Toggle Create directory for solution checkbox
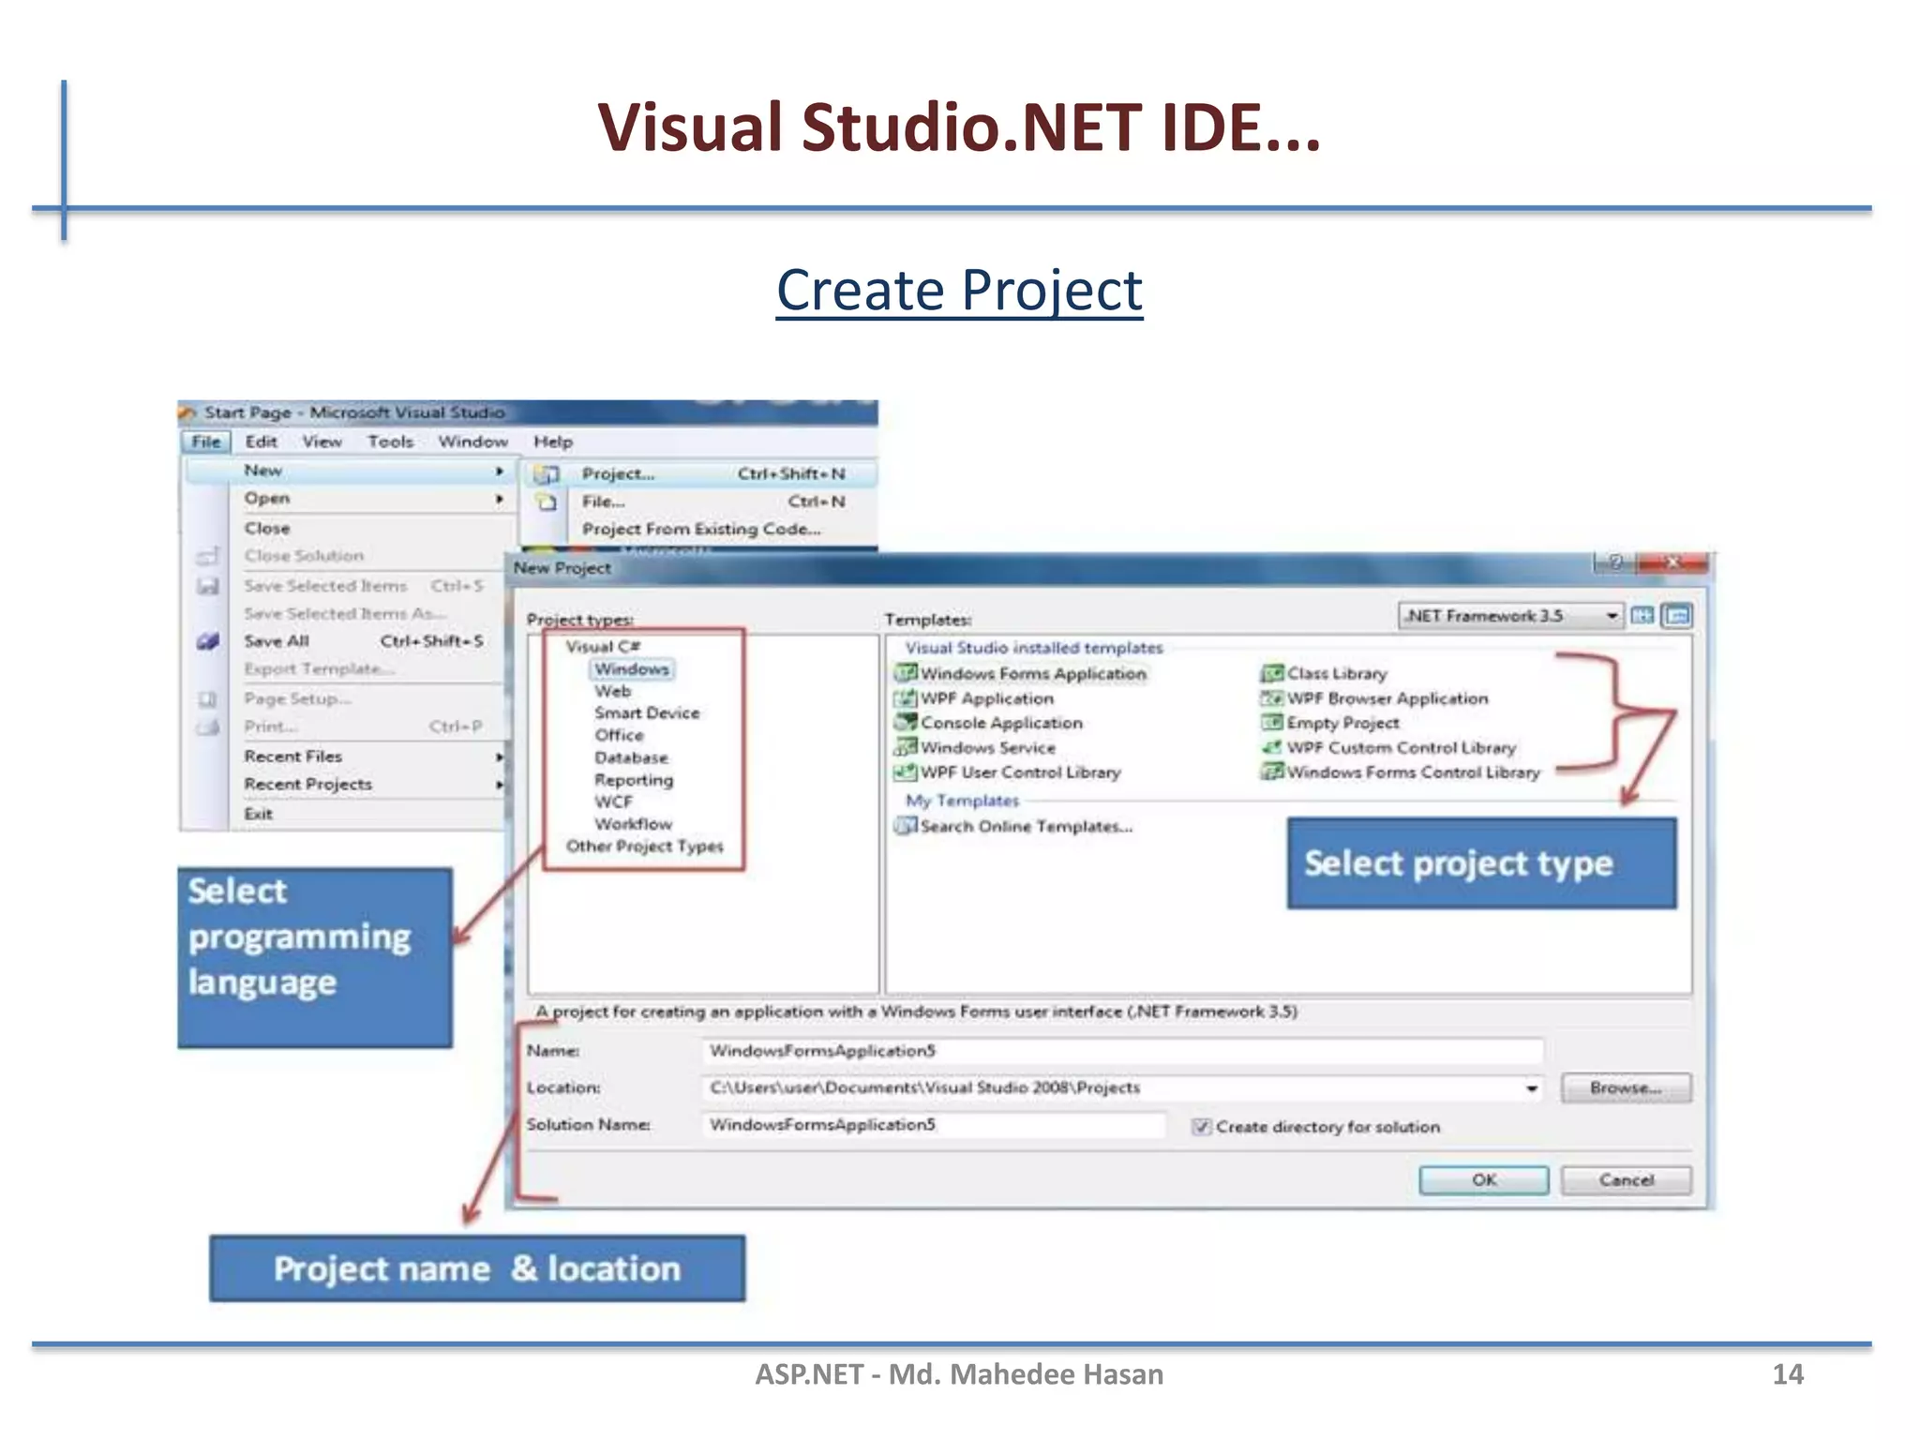 pyautogui.click(x=1201, y=1127)
